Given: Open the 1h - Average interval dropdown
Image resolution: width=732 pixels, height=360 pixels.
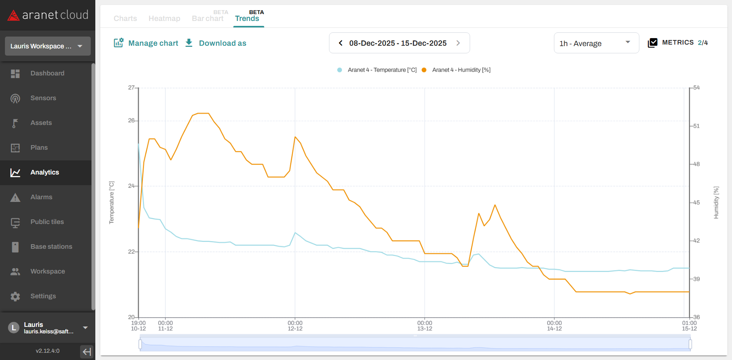Looking at the screenshot, I should tap(596, 43).
